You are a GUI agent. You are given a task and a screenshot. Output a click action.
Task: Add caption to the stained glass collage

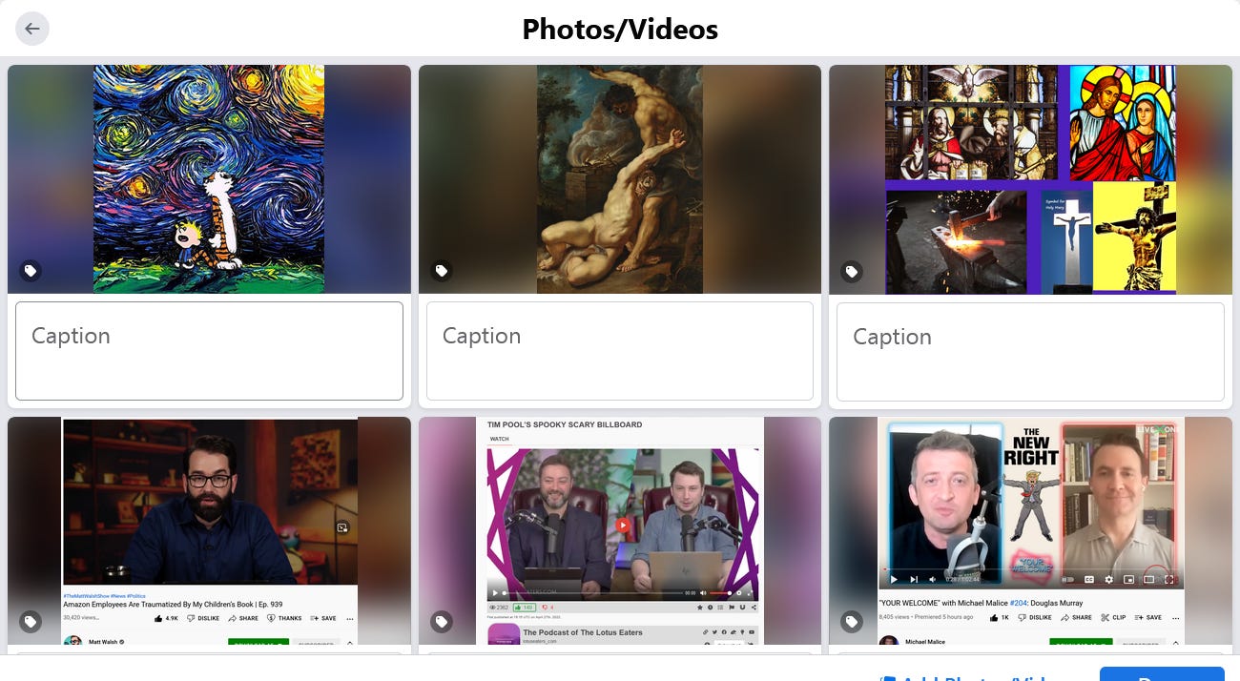click(1030, 351)
